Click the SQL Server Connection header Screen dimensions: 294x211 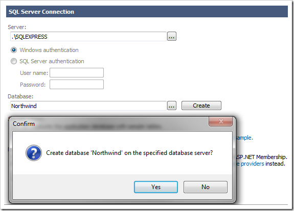pyautogui.click(x=147, y=12)
